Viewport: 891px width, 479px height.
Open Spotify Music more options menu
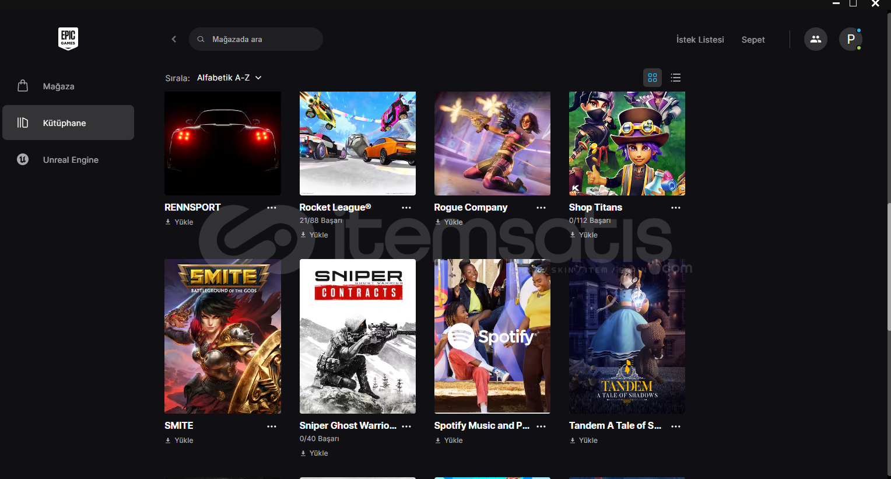click(x=541, y=426)
